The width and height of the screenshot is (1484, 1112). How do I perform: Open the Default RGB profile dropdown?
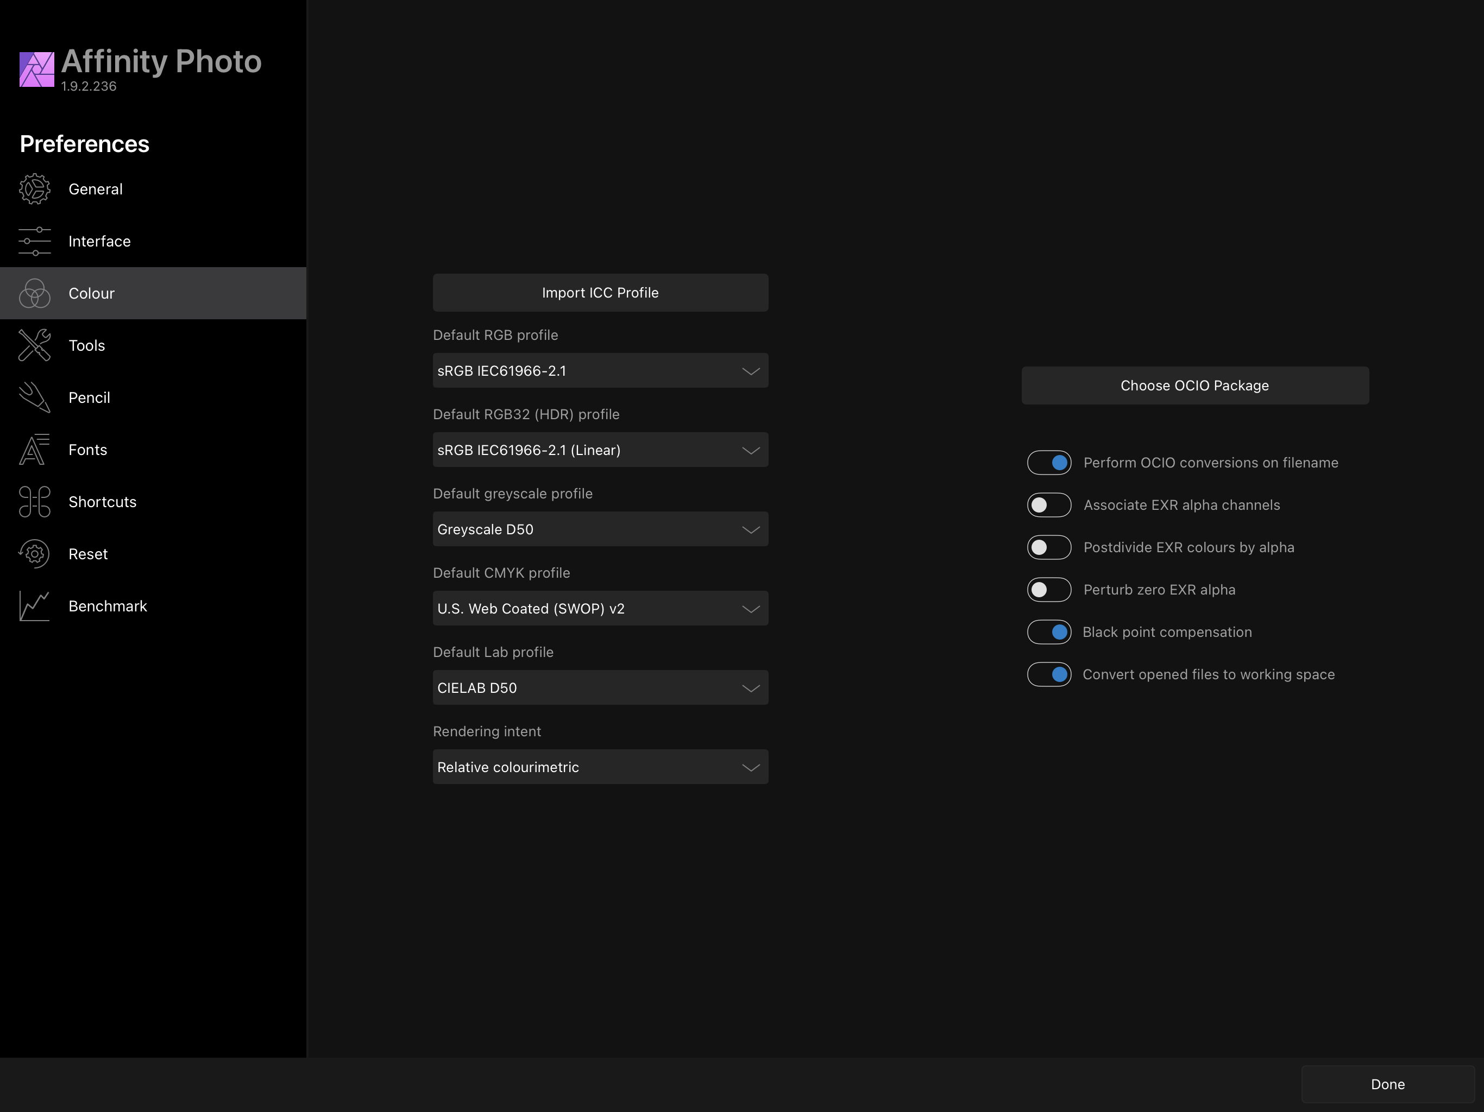[600, 371]
